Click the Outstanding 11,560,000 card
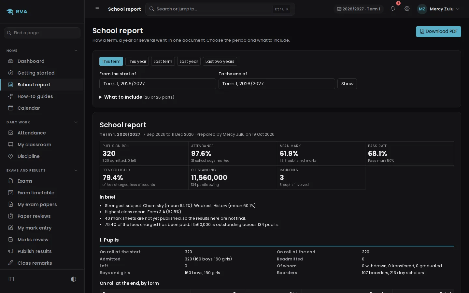The image size is (469, 293). pos(233,177)
